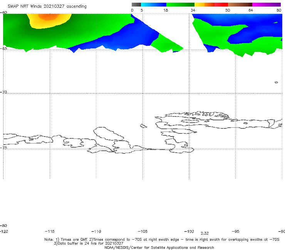The width and height of the screenshot is (285, 250).
Task: Click the yellow segment of the color bar
Action: (199, 5)
